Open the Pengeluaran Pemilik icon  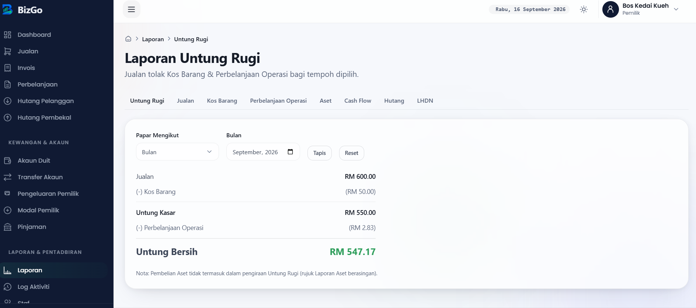point(7,194)
